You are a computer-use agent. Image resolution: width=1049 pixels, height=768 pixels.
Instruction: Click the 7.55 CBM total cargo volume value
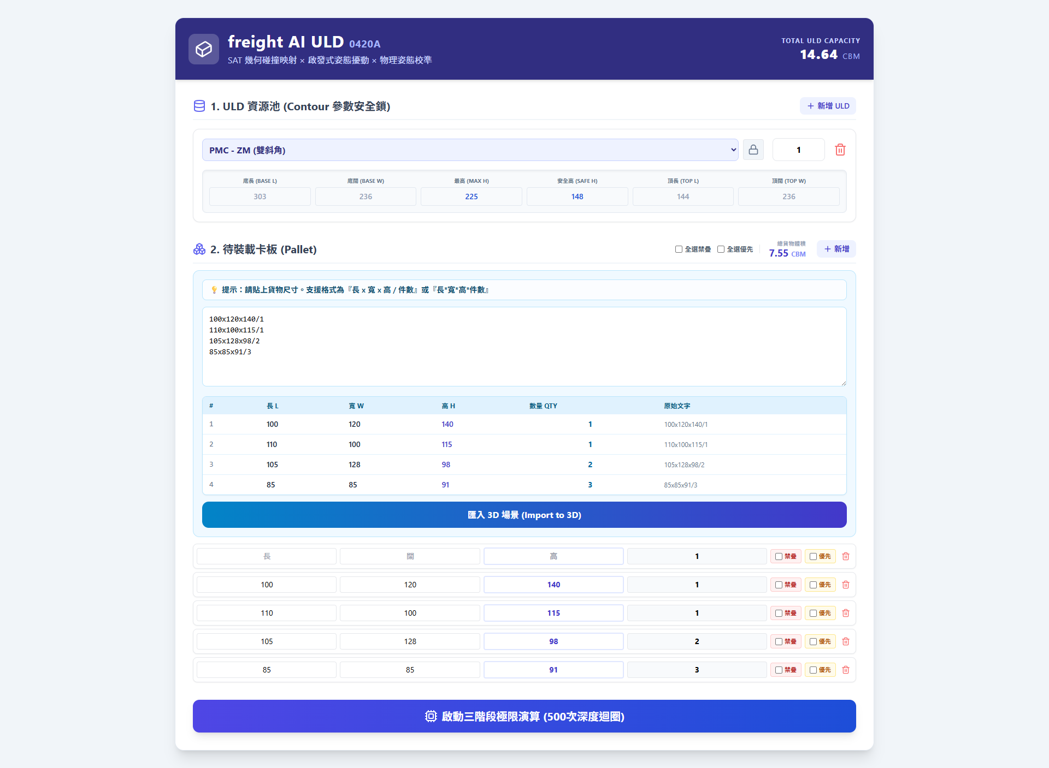click(x=787, y=253)
